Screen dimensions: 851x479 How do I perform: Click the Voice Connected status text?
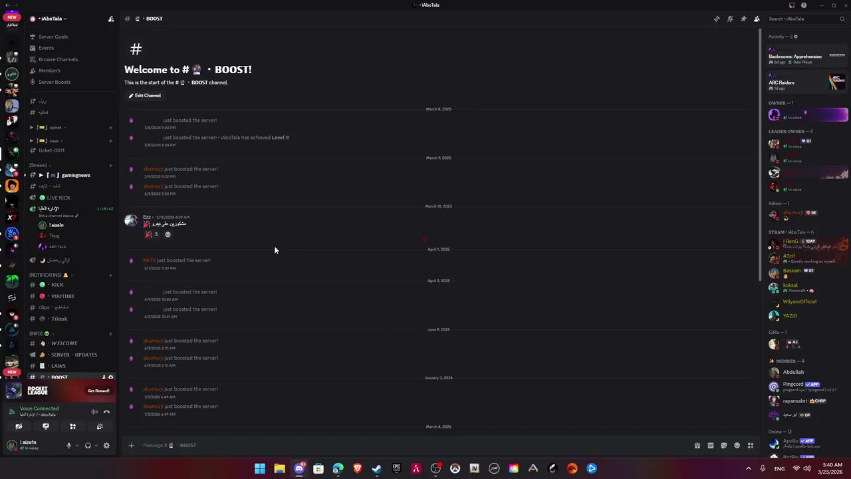(39, 408)
